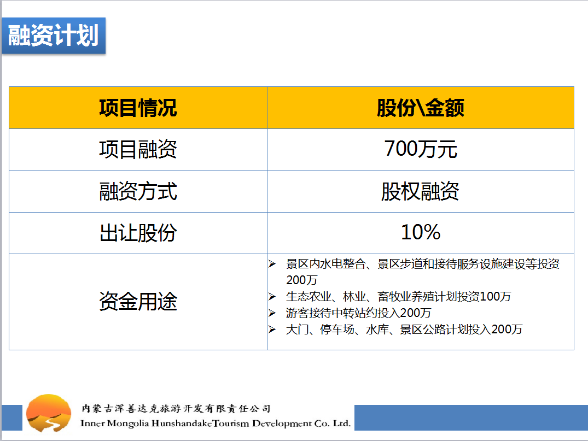588x441 pixels.
Task: Click the 项目融资 table cell
Action: coord(138,149)
